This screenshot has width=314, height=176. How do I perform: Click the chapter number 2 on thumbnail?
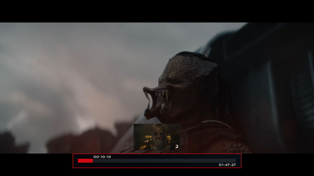click(x=177, y=147)
